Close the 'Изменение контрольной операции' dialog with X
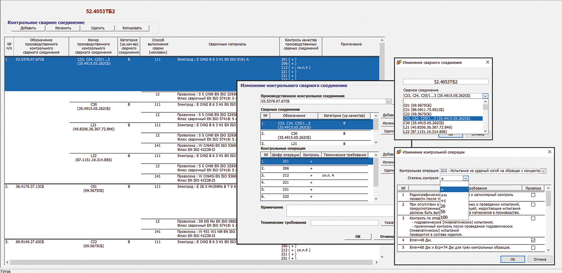 click(550, 152)
